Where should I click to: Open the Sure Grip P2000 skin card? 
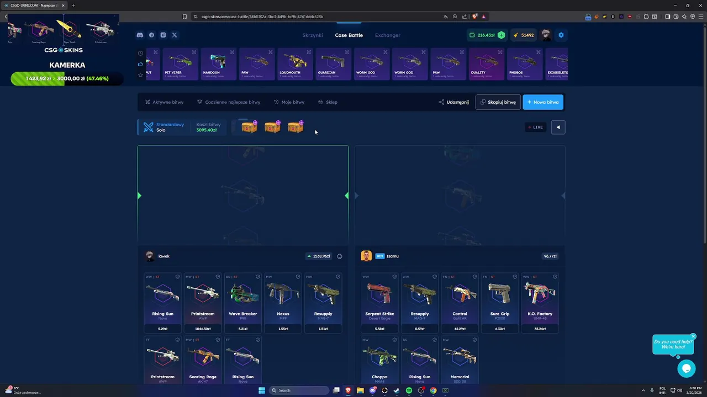point(500,303)
